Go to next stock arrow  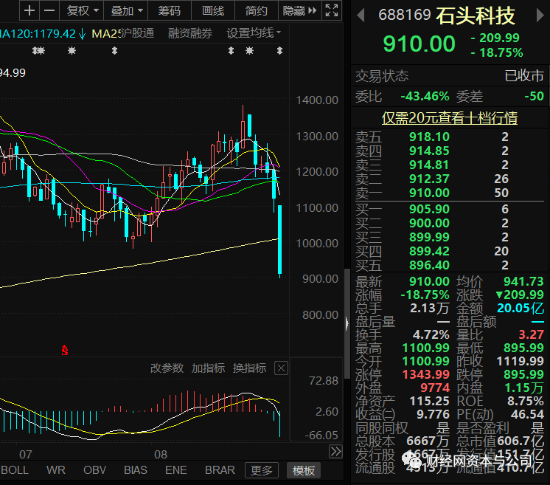click(540, 16)
